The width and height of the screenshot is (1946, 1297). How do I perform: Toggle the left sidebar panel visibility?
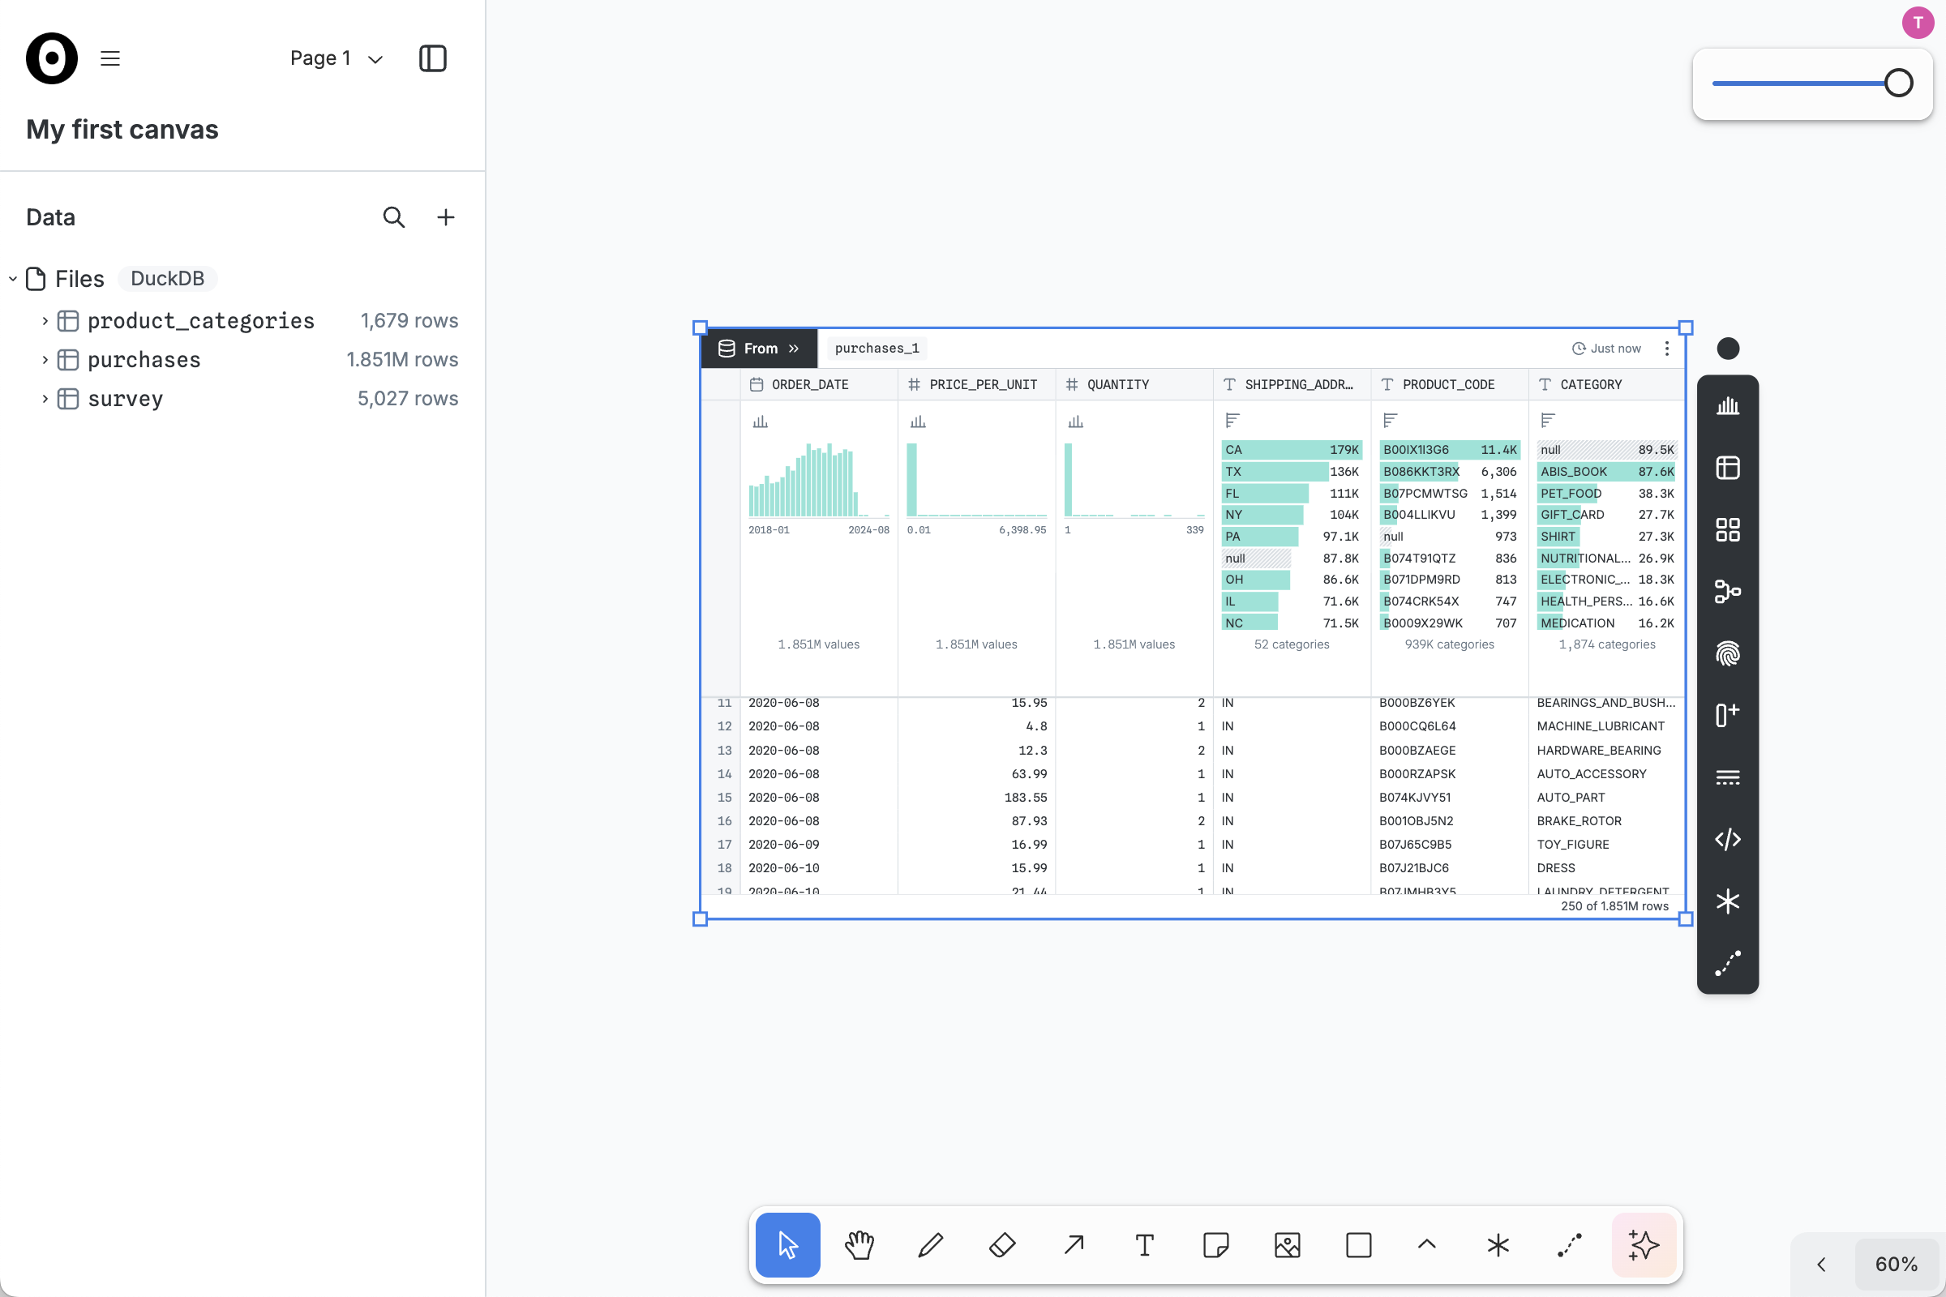tap(432, 58)
